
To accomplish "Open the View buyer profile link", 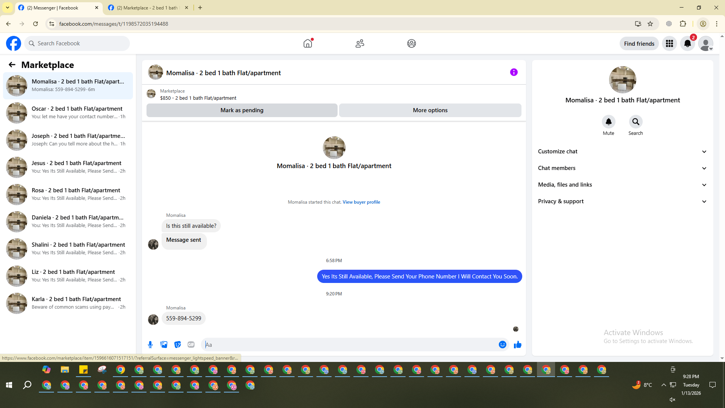I will click(x=361, y=202).
